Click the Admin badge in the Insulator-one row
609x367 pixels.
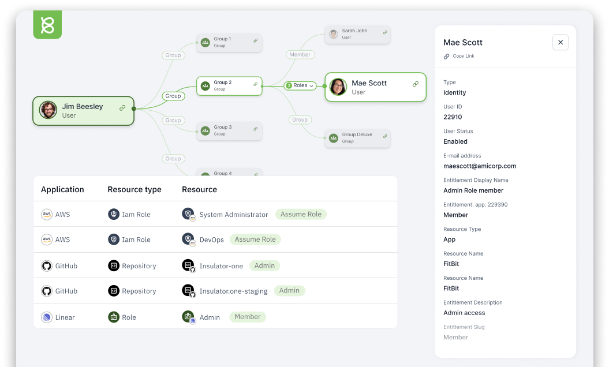264,265
